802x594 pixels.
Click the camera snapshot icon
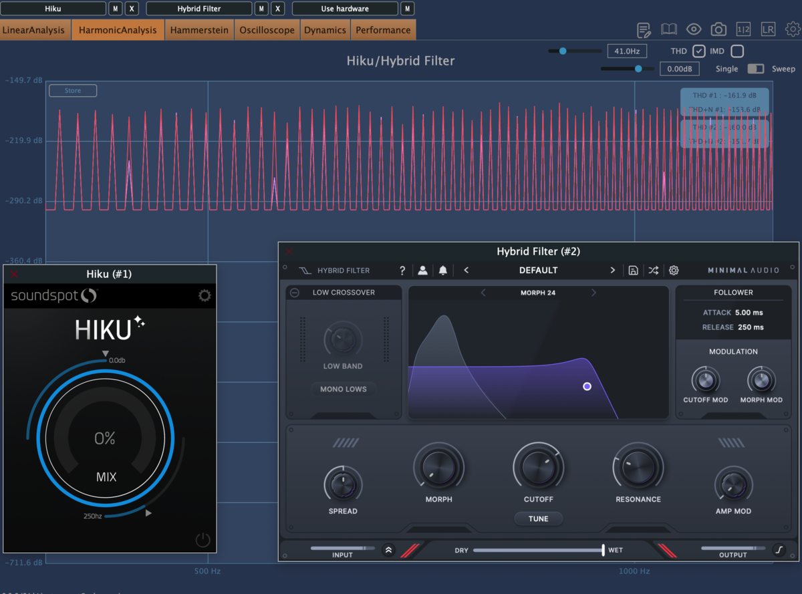tap(718, 29)
